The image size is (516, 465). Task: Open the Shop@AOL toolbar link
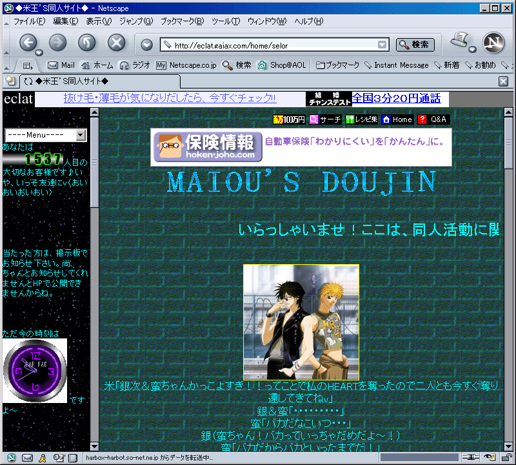(282, 65)
